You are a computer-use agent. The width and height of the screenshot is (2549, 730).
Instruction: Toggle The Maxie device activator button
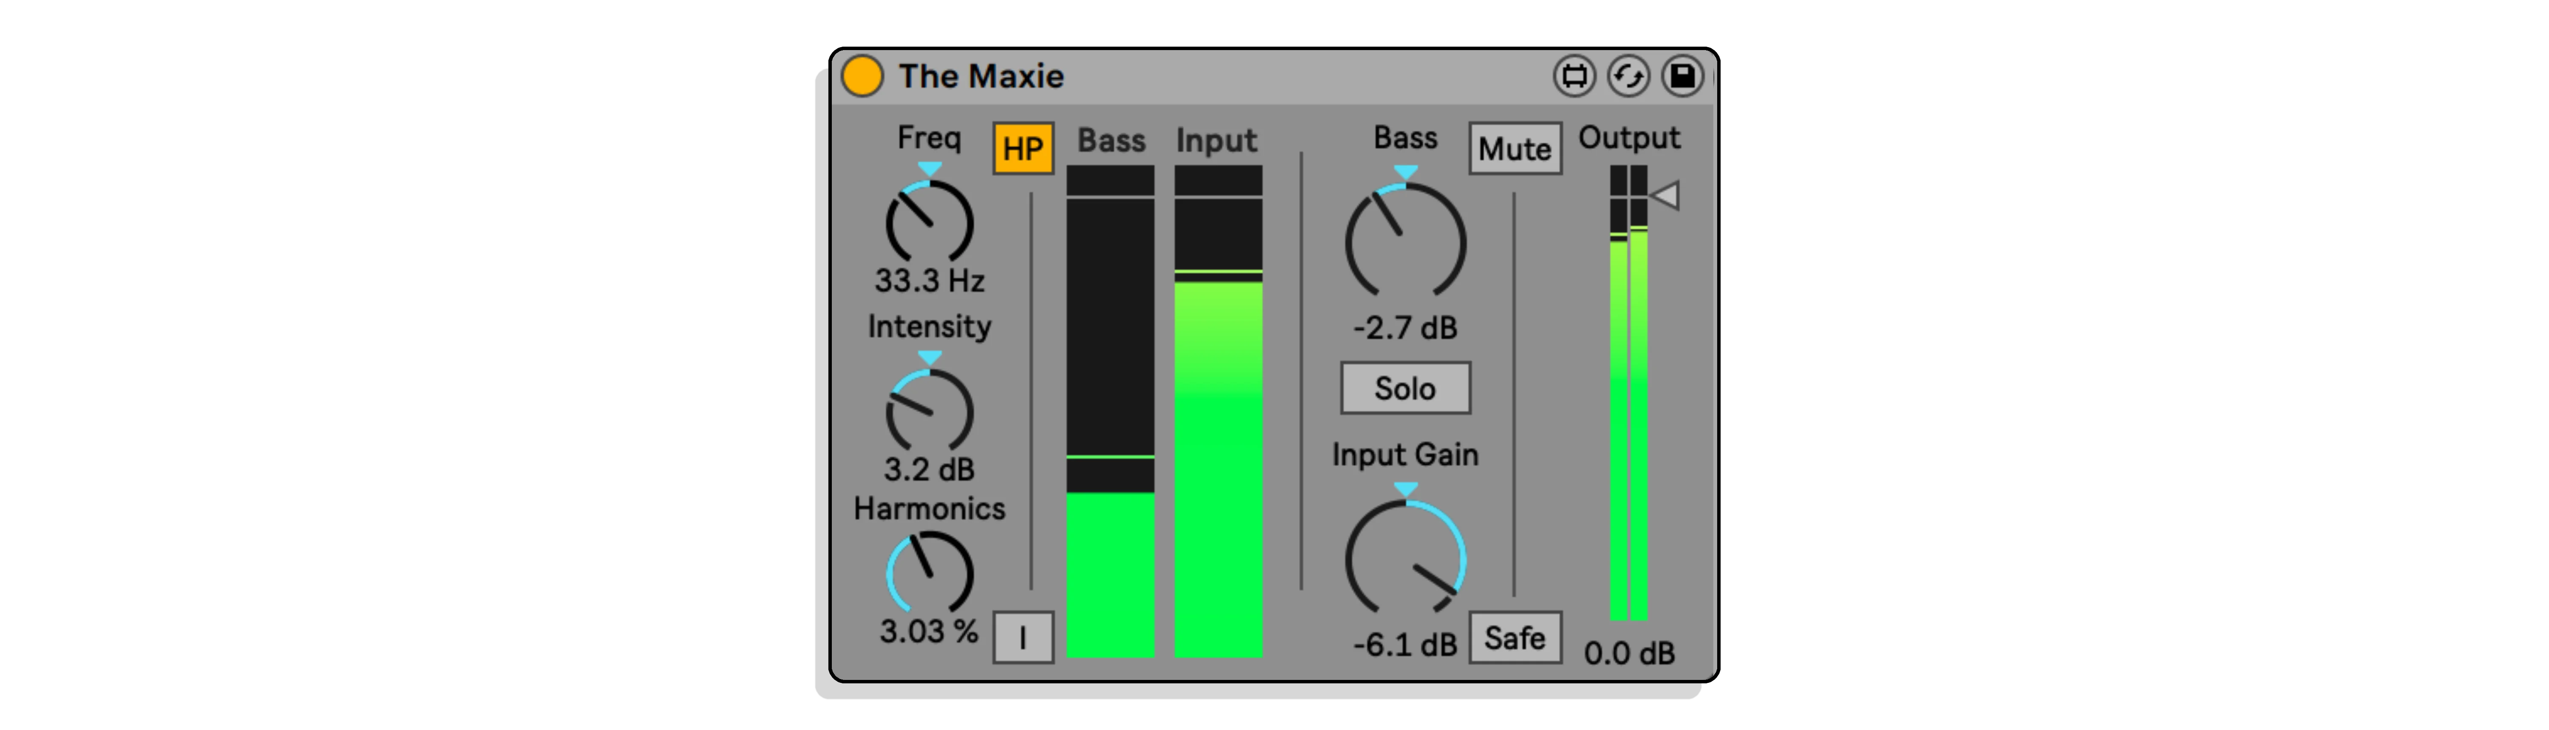(x=862, y=76)
